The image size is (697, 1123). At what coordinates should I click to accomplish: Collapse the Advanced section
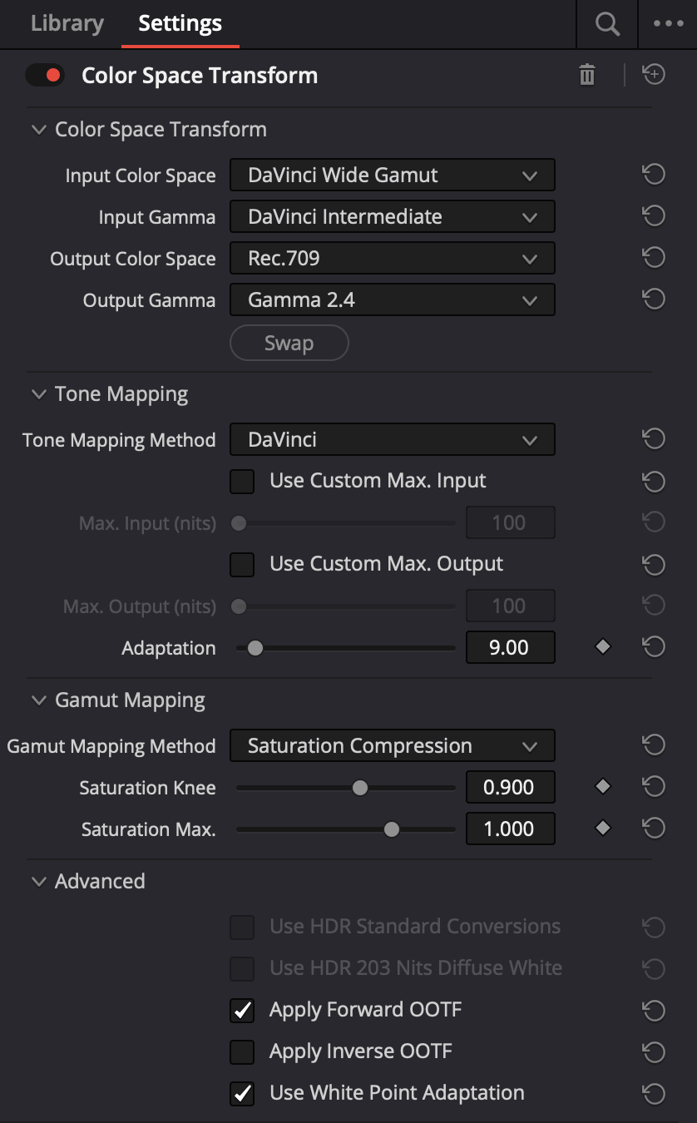pos(38,882)
